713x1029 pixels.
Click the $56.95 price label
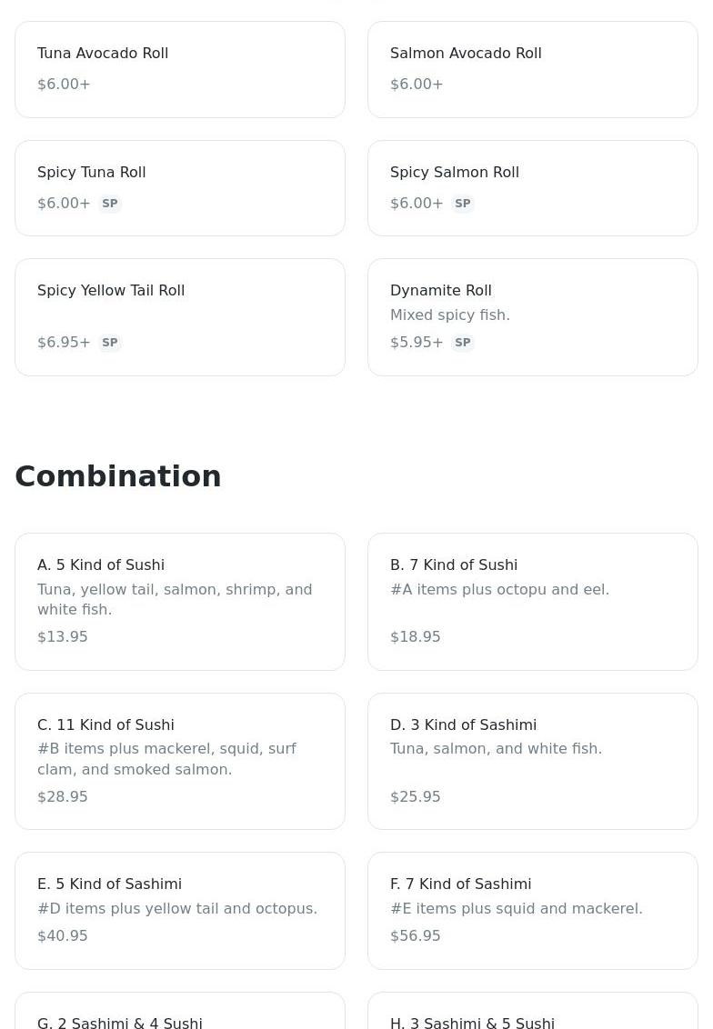click(416, 936)
